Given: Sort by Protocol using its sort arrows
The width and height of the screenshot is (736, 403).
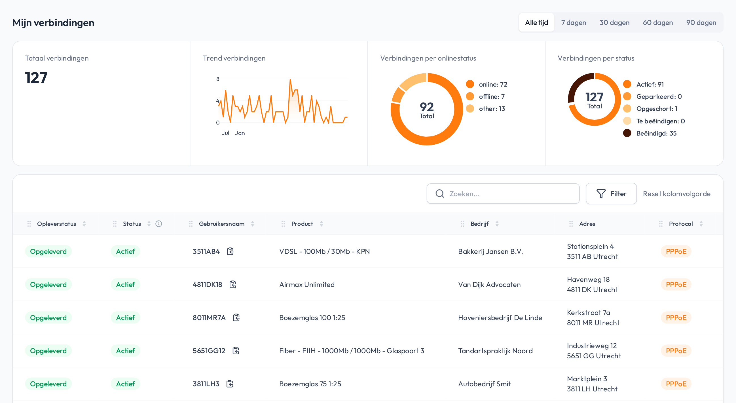Looking at the screenshot, I should click(x=701, y=224).
